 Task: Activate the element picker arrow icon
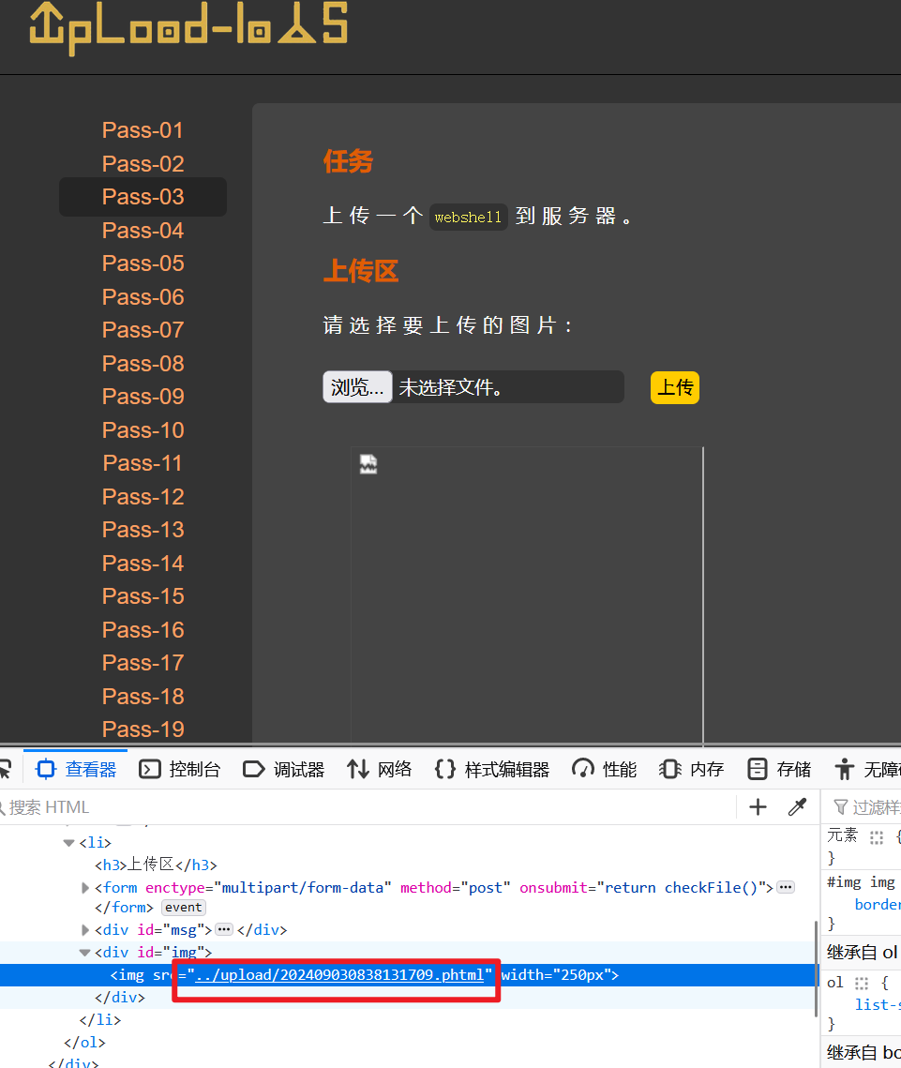click(6, 770)
